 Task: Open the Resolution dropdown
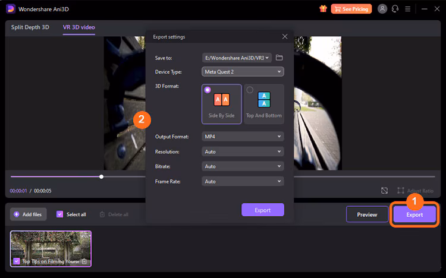pos(243,151)
